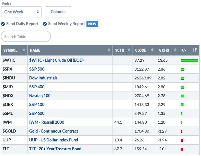Open the Dow Industrials link
The image size is (201, 156).
coord(43,78)
